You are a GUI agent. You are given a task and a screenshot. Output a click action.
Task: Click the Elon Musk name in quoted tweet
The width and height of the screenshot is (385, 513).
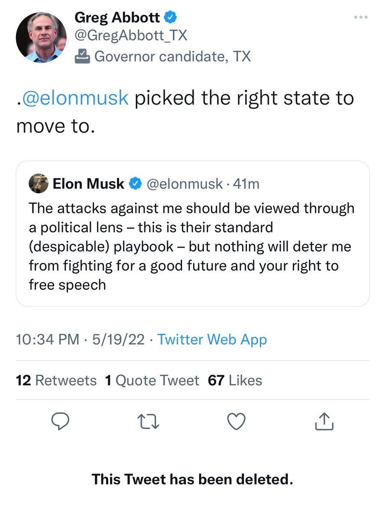[x=88, y=184]
